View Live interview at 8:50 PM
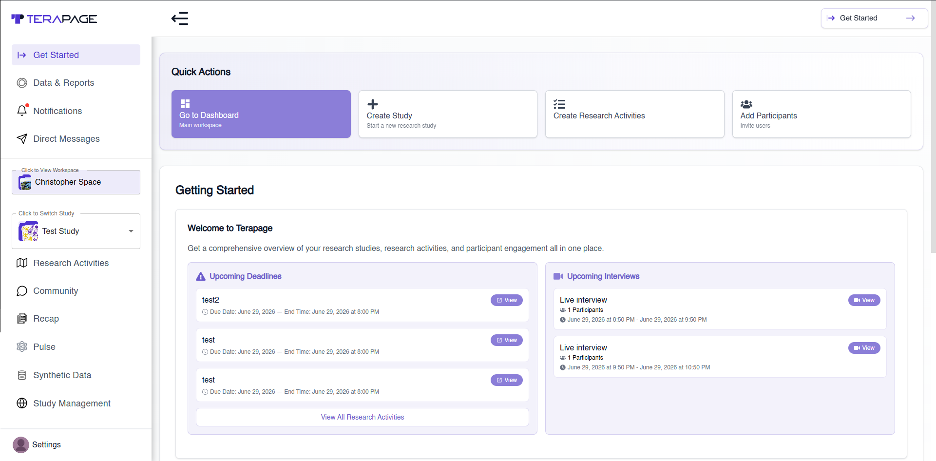The width and height of the screenshot is (936, 461). click(x=864, y=300)
